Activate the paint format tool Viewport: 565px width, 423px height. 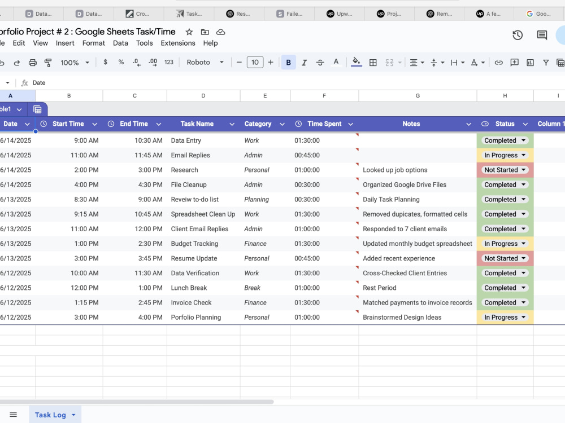pyautogui.click(x=48, y=63)
